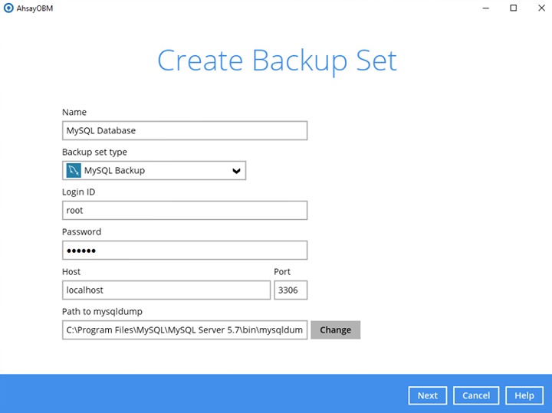Open the MySQL Backup combo box text
This screenshot has width=552, height=413.
click(x=115, y=170)
